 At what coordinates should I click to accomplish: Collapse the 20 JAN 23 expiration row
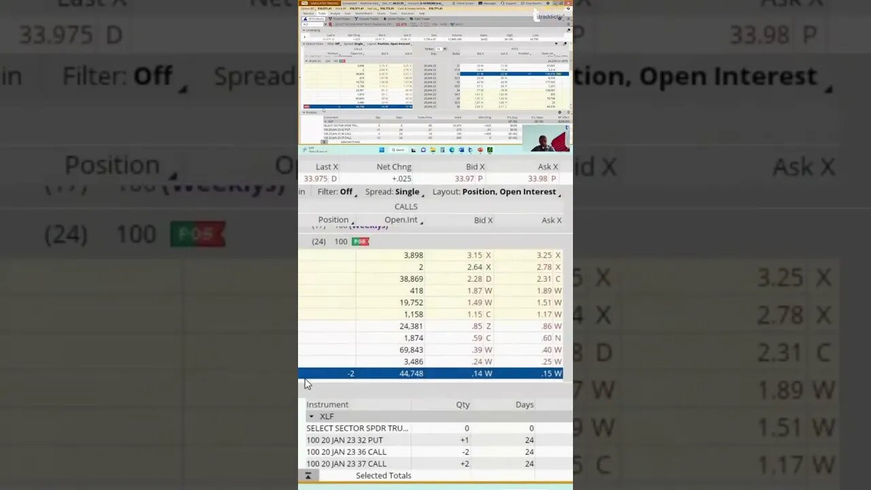click(306, 61)
